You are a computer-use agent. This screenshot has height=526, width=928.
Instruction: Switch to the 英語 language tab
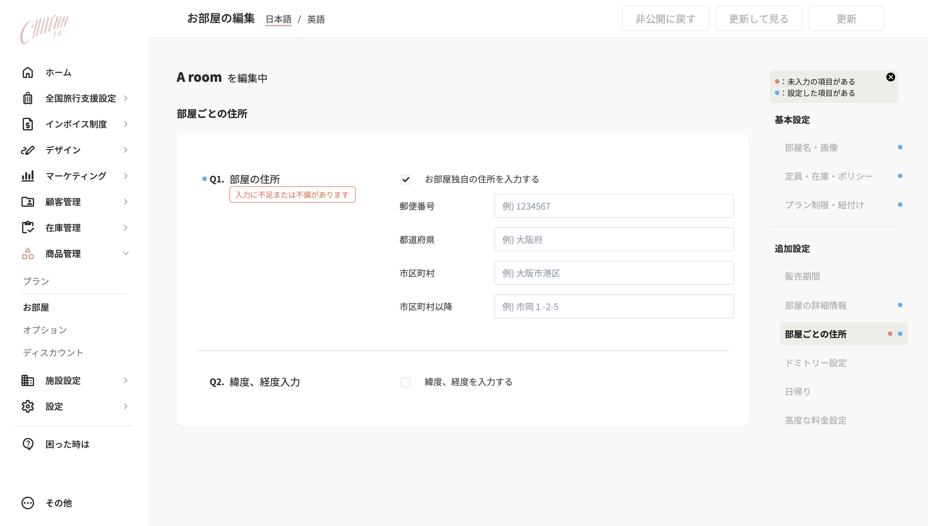316,20
